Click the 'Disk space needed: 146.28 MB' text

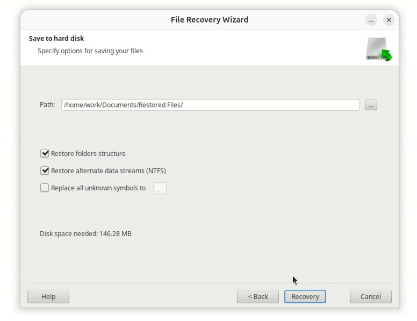[85, 234]
